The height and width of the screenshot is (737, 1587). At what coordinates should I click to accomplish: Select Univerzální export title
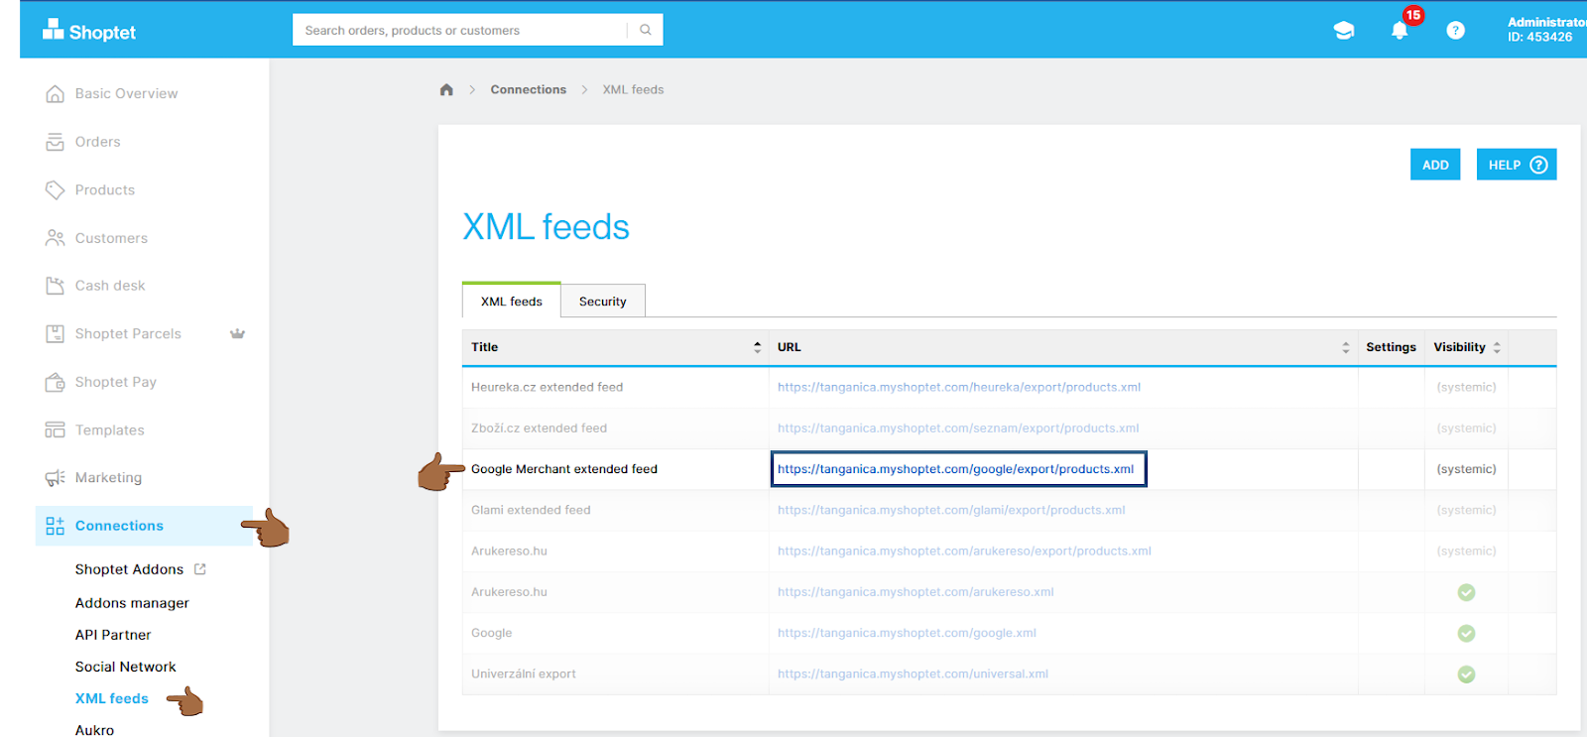(x=524, y=675)
